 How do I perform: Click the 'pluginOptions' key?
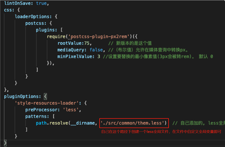coord(21,96)
